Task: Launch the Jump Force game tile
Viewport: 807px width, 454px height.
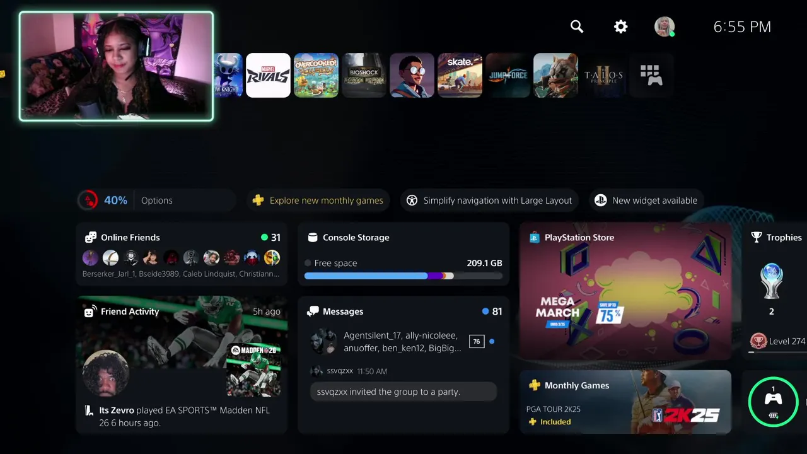Action: point(508,75)
